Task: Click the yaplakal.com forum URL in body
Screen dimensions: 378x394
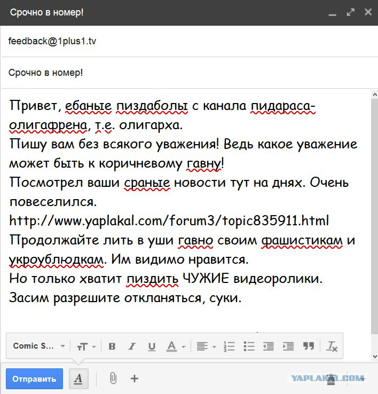Action: [x=169, y=220]
